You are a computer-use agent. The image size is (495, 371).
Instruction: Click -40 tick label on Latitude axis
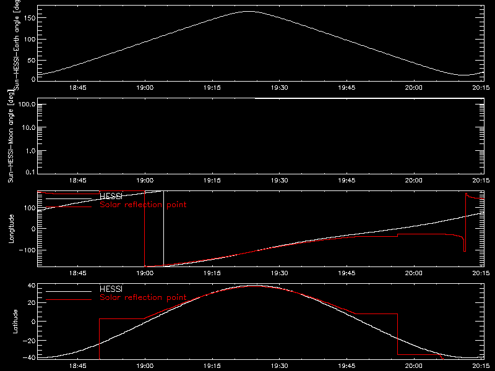pos(30,357)
